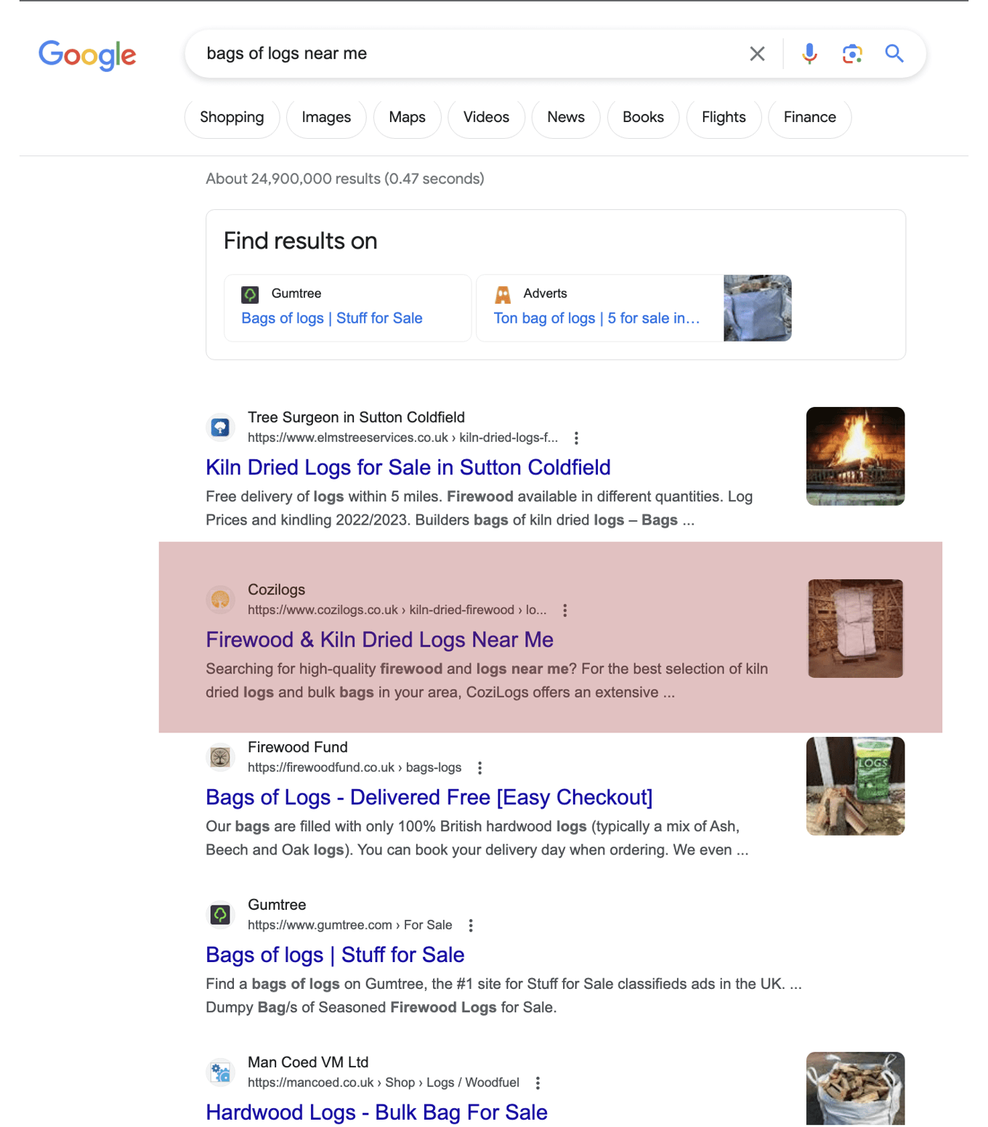Click 'Tree Surgeon in Sutton Coldfield' site name
The width and height of the screenshot is (988, 1127).
coord(356,417)
